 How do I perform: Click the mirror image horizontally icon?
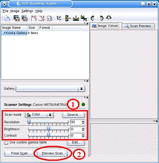point(76,18)
